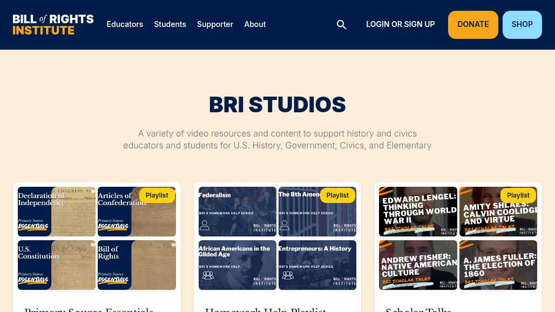Open the Students menu
This screenshot has height=312, width=555.
[170, 24]
